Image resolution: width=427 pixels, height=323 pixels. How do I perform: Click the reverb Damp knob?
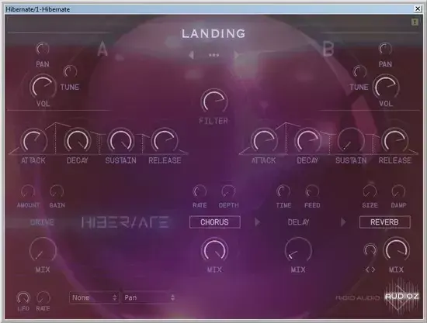click(x=398, y=191)
